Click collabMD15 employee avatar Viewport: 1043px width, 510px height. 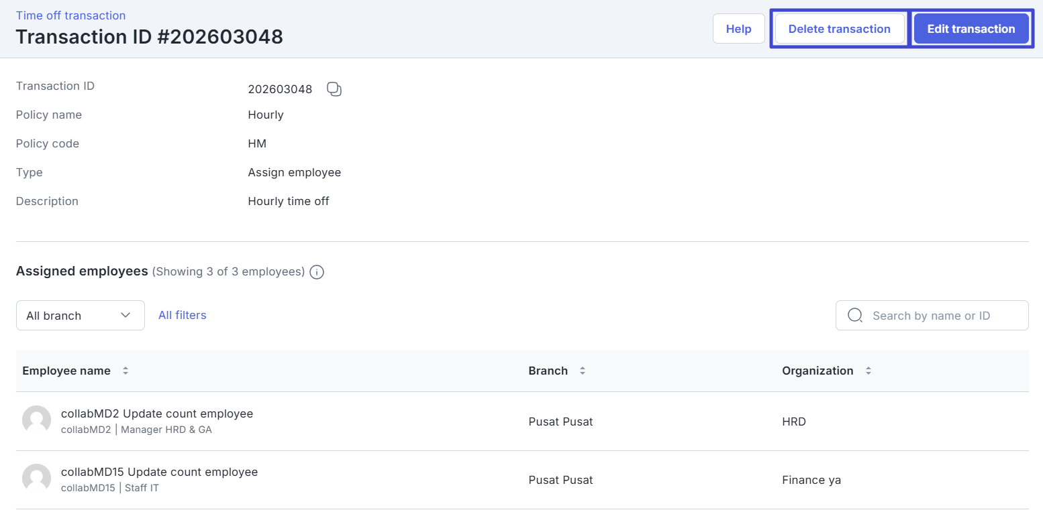click(x=37, y=479)
